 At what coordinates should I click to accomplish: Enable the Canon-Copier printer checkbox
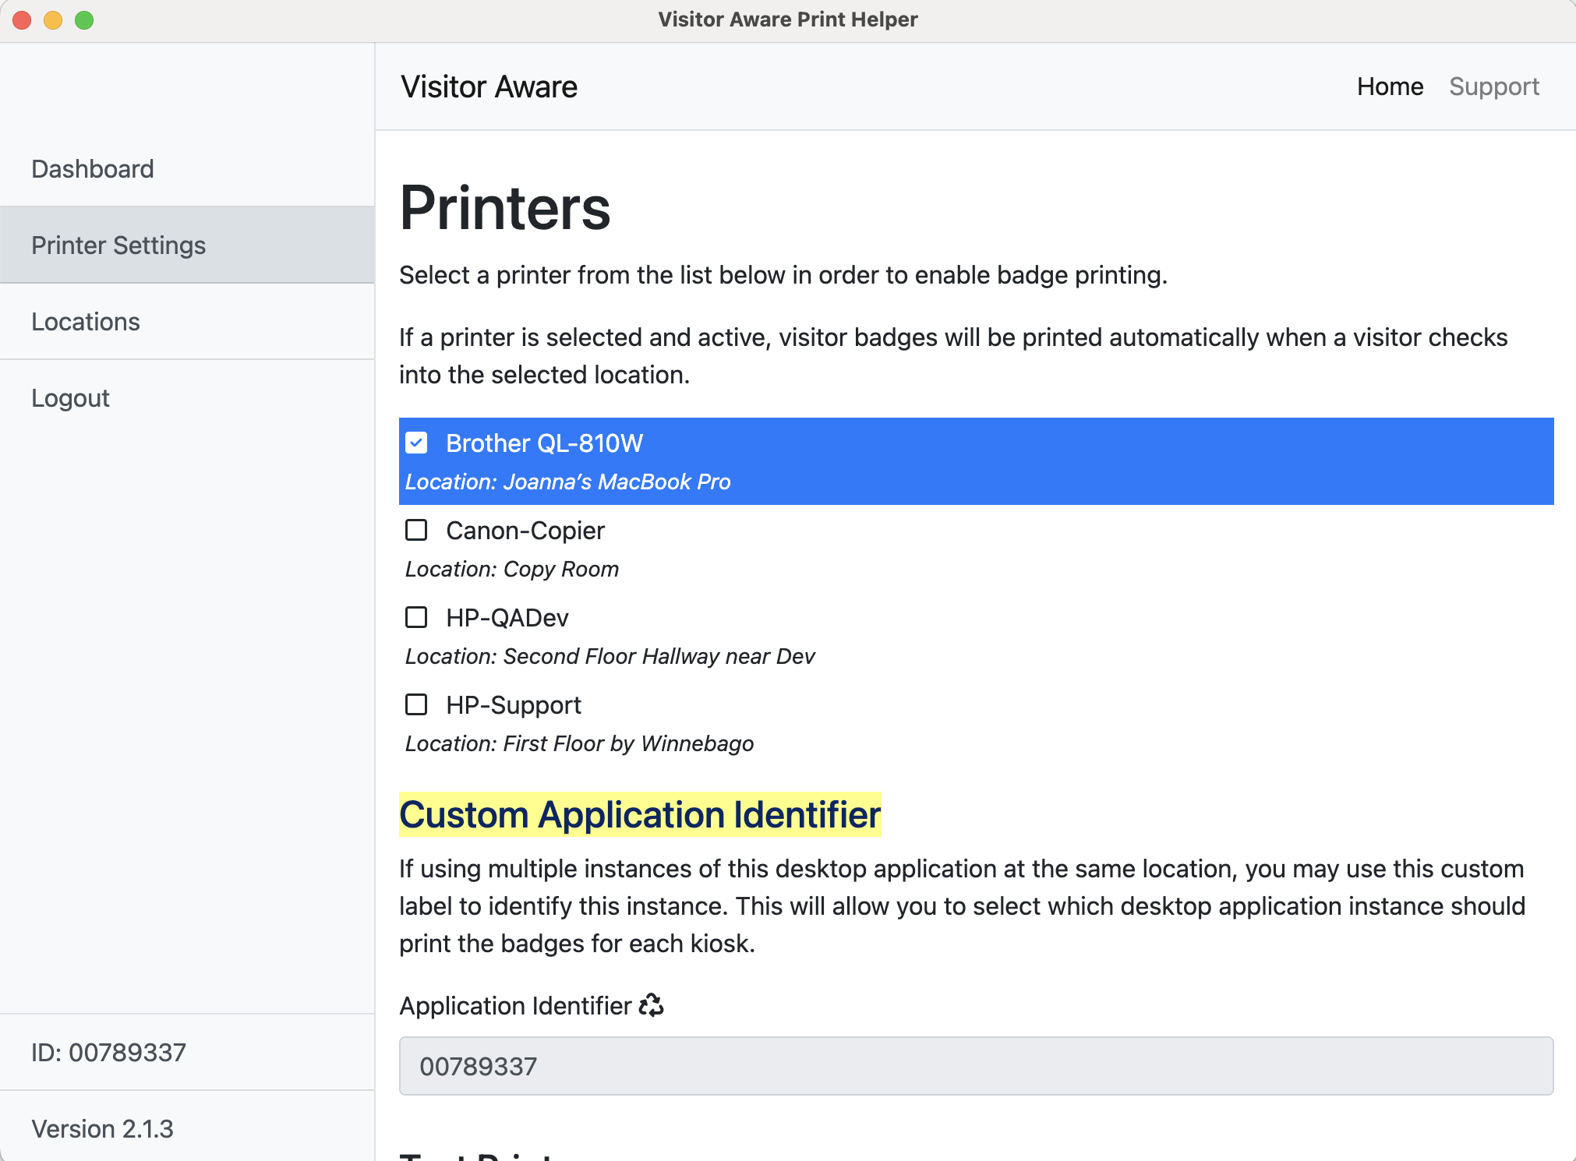(416, 531)
